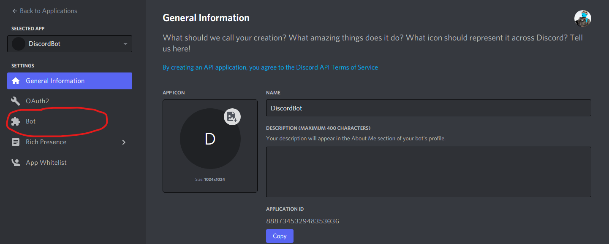609x244 pixels.
Task: Open the Bot settings page
Action: pos(70,121)
